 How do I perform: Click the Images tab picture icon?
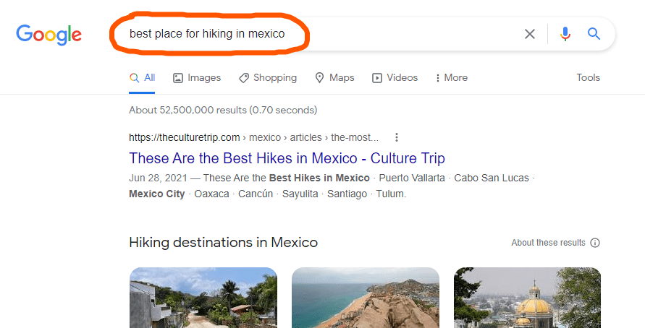pos(177,78)
